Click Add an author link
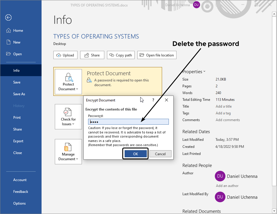The image size is (277, 214). (227, 185)
